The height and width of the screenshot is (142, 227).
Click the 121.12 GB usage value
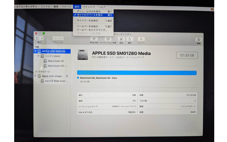(85, 82)
